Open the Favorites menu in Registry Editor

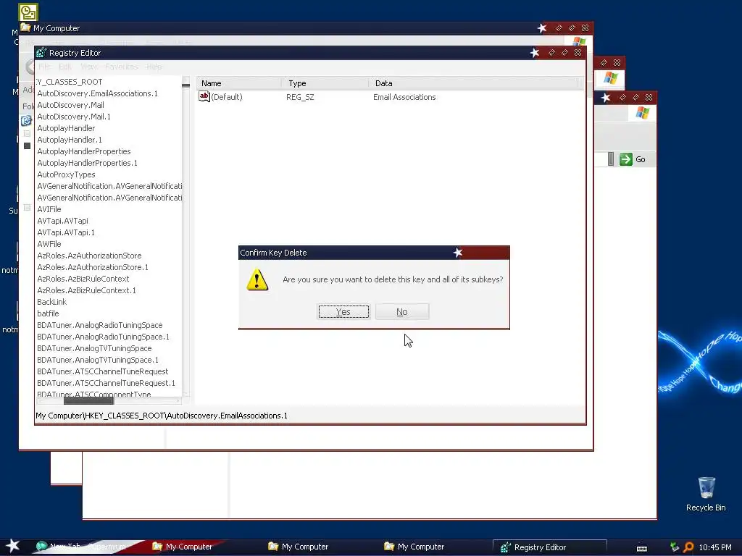click(122, 67)
